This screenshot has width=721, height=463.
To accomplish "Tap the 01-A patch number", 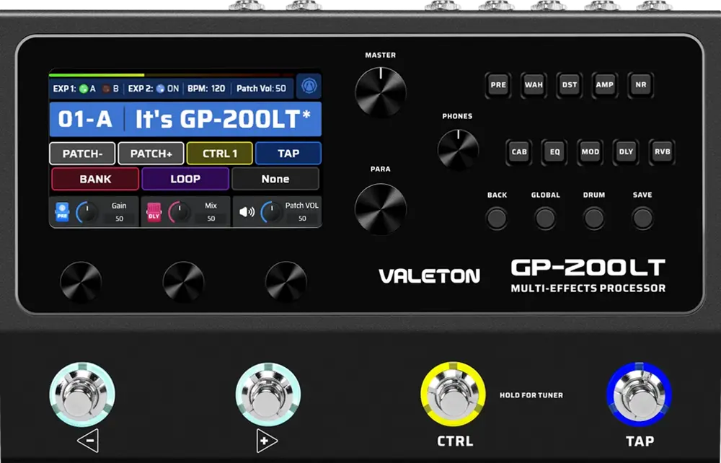I will point(85,119).
